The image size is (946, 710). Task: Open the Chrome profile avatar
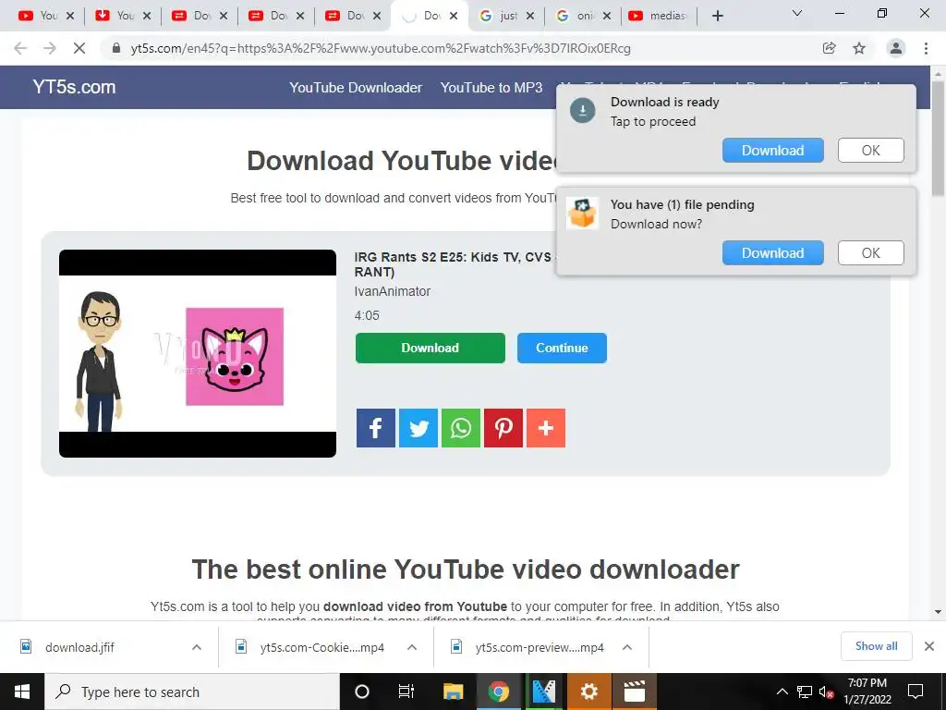point(896,48)
